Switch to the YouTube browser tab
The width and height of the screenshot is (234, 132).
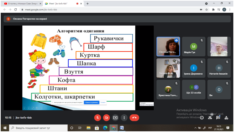tap(22, 4)
